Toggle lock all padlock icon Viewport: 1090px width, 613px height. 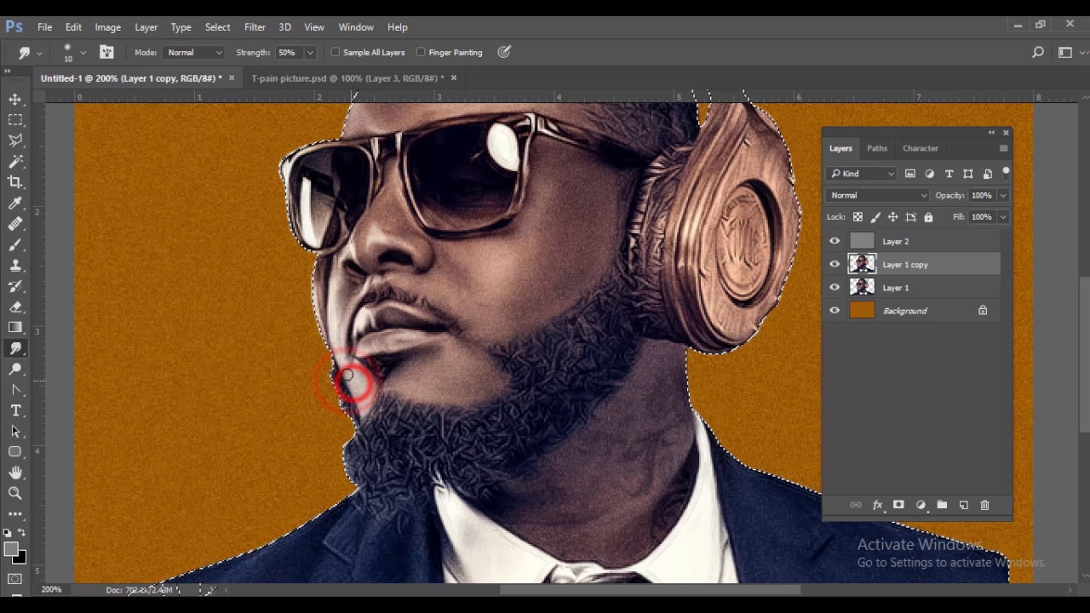click(928, 217)
